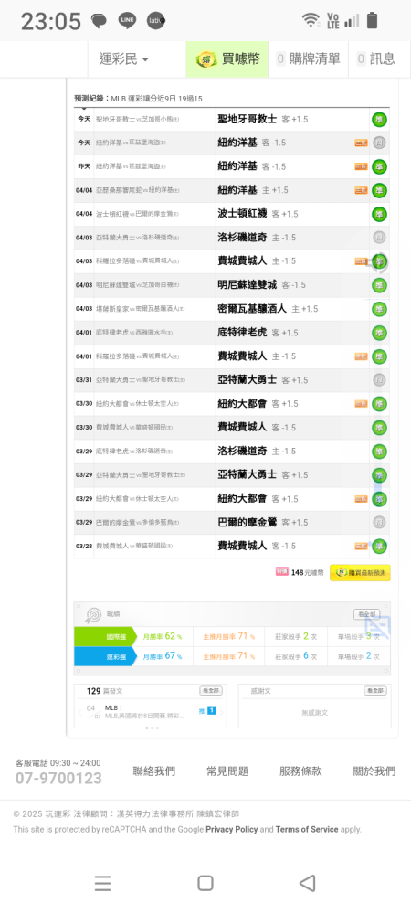This screenshot has height=914, width=411.
Task: Click the 買噱幣 coin icon
Action: pyautogui.click(x=206, y=58)
